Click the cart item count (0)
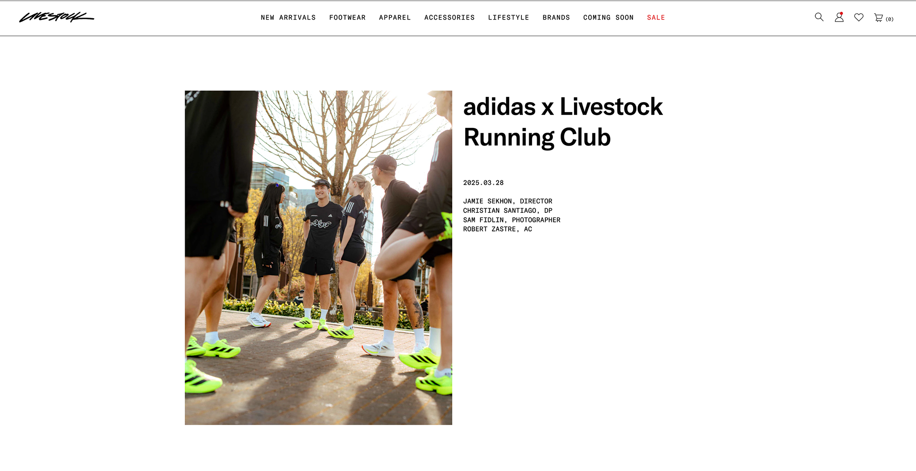The image size is (916, 471). coord(890,19)
